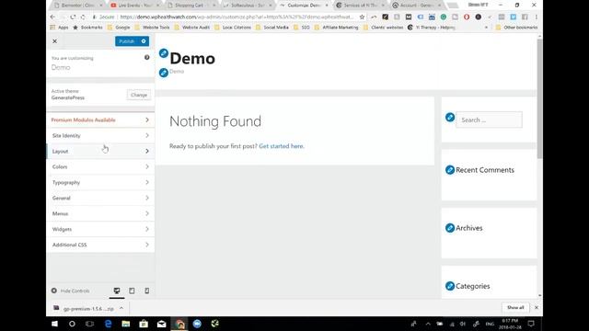Image resolution: width=589 pixels, height=331 pixels.
Task: Switch to the Account browser tab
Action: pyautogui.click(x=416, y=6)
